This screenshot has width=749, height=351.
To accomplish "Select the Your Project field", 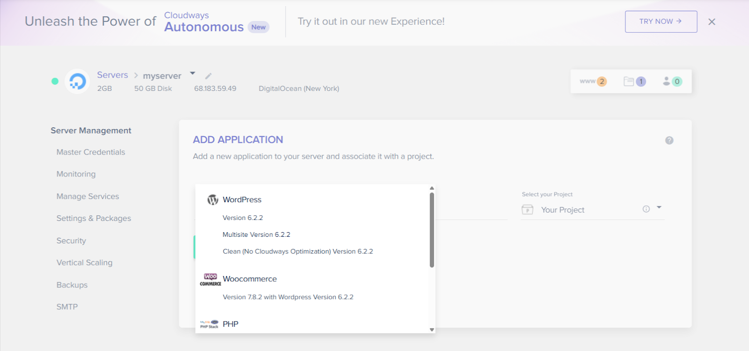I will 592,210.
